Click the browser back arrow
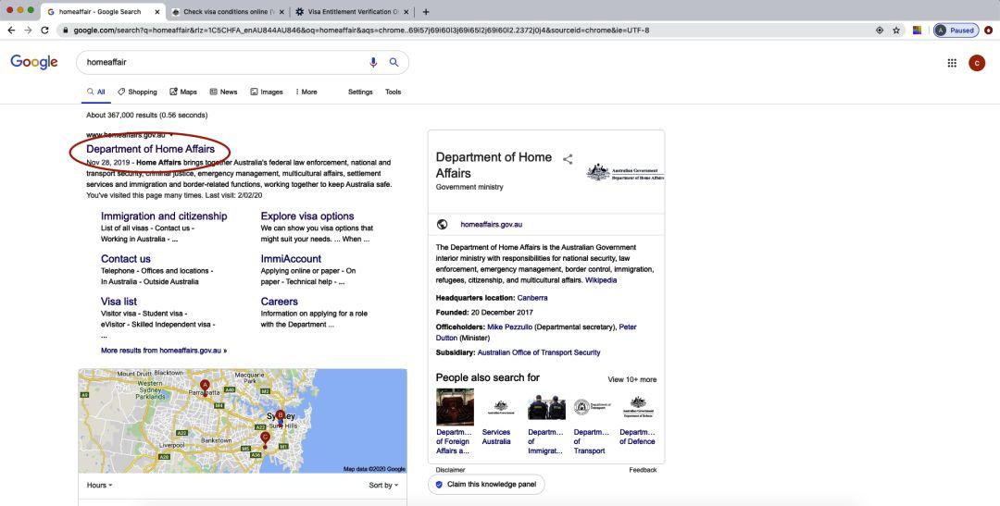Image resolution: width=1000 pixels, height=506 pixels. tap(11, 30)
